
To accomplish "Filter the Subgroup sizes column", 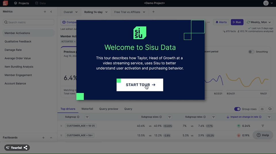I will (x=170, y=117).
